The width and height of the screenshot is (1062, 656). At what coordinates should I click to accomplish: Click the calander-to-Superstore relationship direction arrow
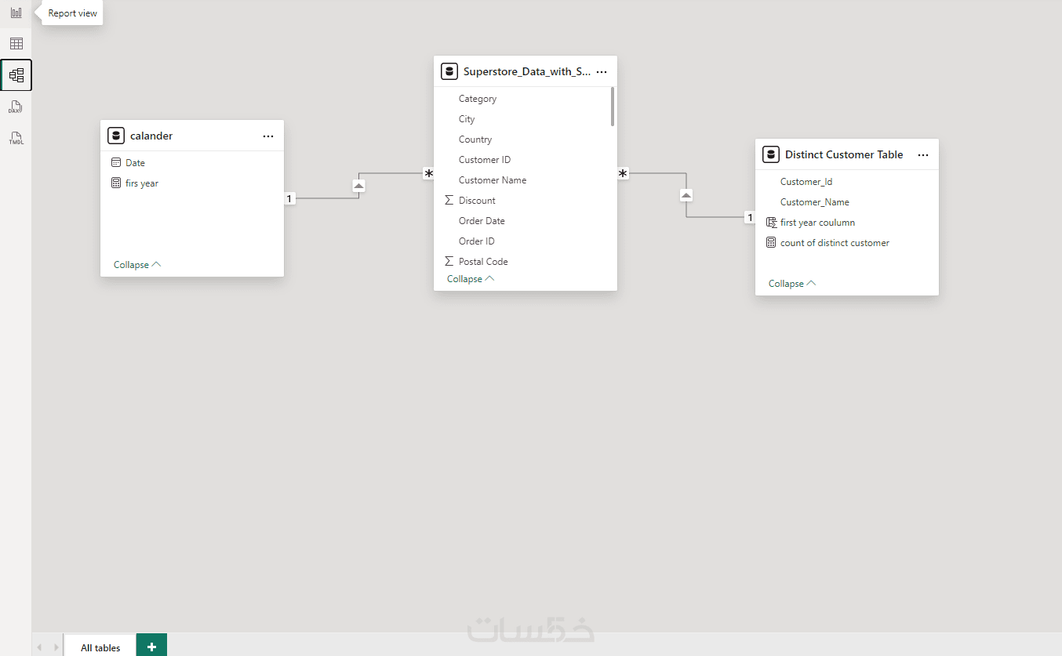(358, 187)
